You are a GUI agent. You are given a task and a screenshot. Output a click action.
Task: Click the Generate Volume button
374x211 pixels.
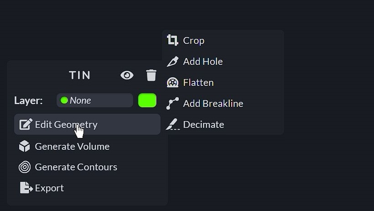point(72,146)
